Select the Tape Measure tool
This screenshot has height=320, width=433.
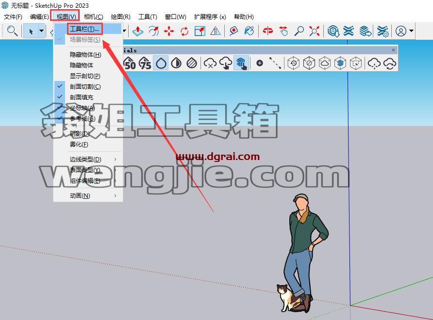tap(233, 31)
